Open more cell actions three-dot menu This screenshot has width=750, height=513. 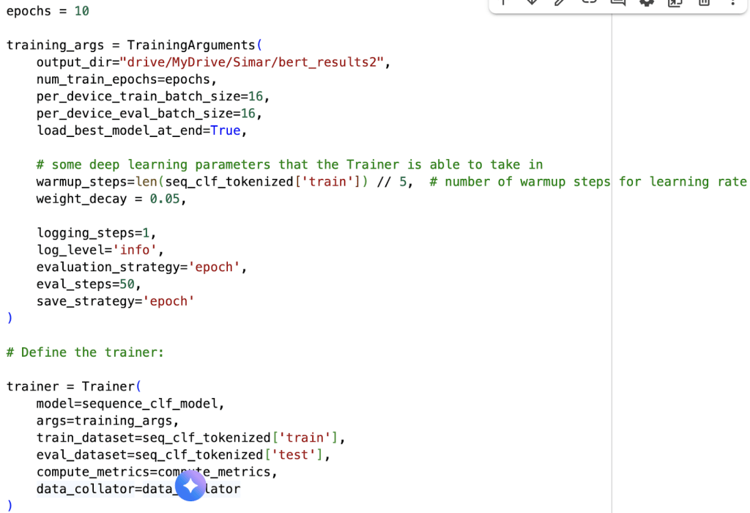732,2
